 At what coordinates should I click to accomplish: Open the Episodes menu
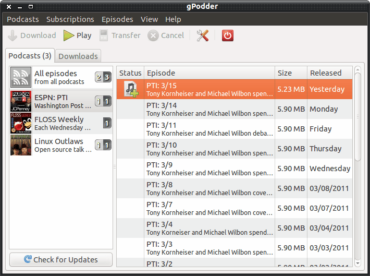click(117, 19)
